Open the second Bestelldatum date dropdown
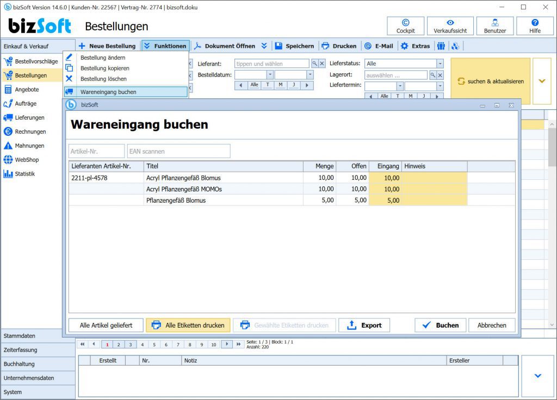Viewport: 557px width, 400px height. click(310, 74)
